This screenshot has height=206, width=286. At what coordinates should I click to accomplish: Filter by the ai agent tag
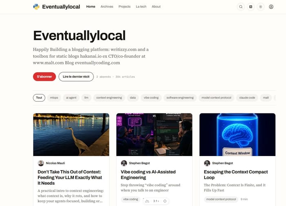point(71,98)
